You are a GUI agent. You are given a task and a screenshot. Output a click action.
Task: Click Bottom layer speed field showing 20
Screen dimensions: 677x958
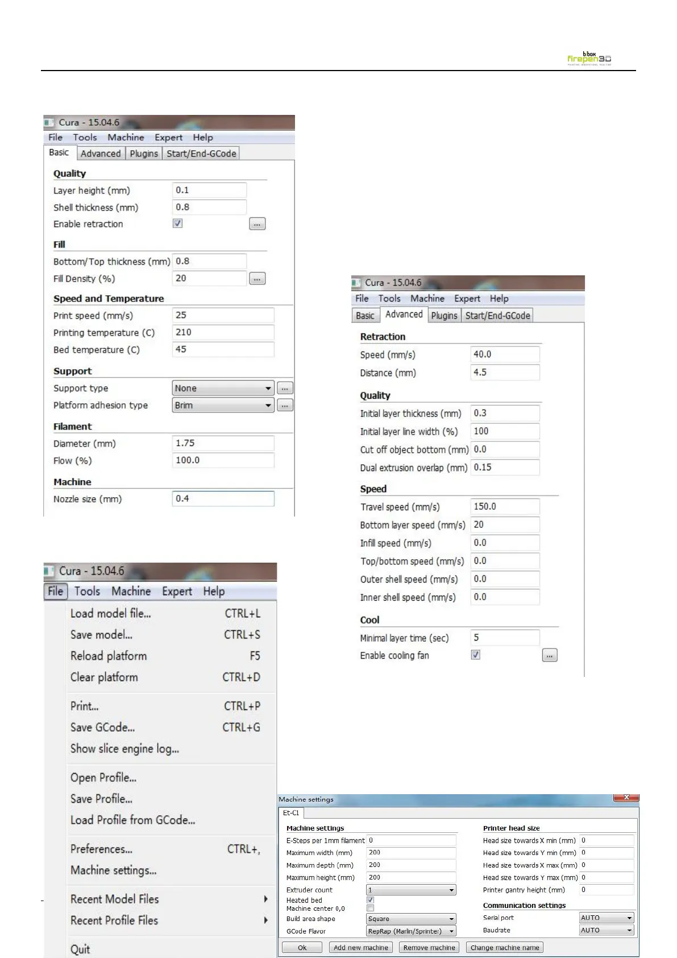coord(505,525)
